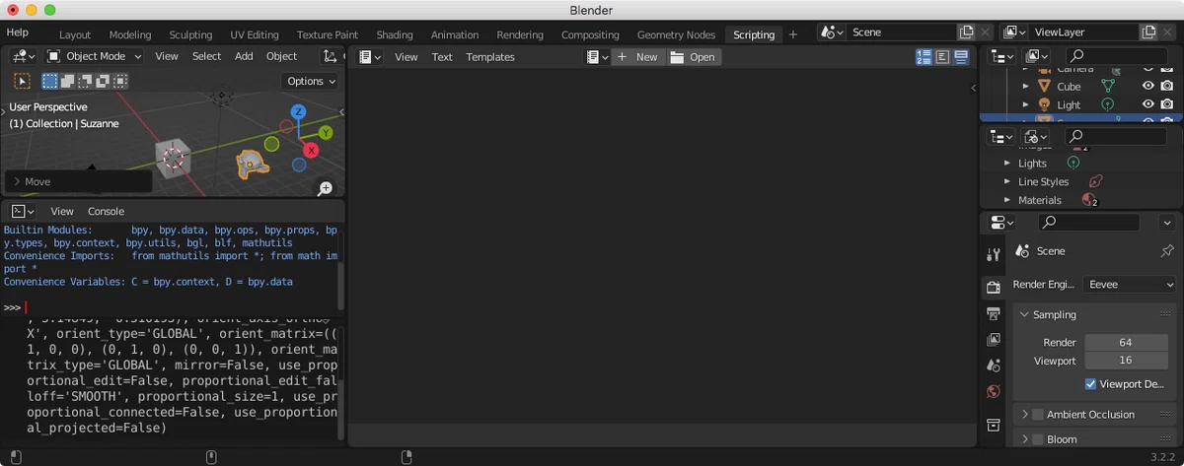Expand the Lights data row
The image size is (1184, 466).
tap(1007, 164)
